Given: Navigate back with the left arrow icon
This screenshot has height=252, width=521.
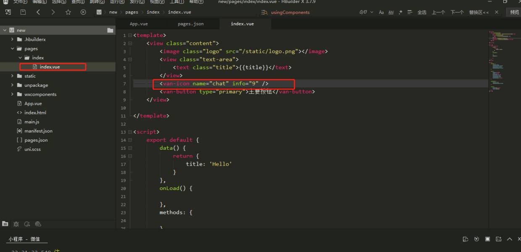Looking at the screenshot, I should tap(38, 12).
